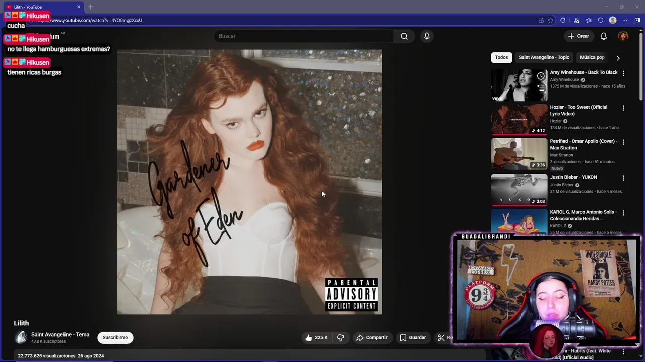Open Saint Avangeline - Tema channel

click(x=60, y=335)
